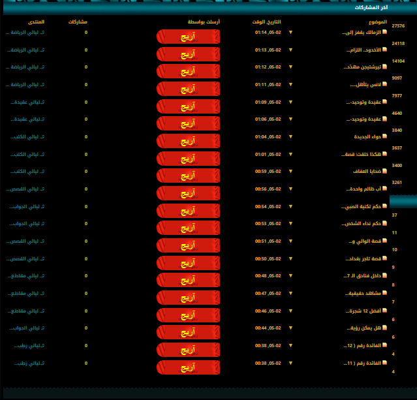Image resolution: width=417 pixels, height=400 pixels.
Task: Click arrow next to the 01:14 timestamp
Action: click(x=291, y=32)
